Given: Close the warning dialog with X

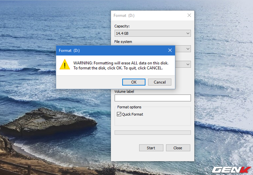Looking at the screenshot, I should pos(170,50).
